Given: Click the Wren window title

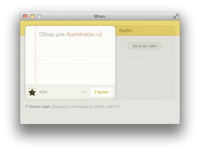Looking at the screenshot, I should 100,17.
